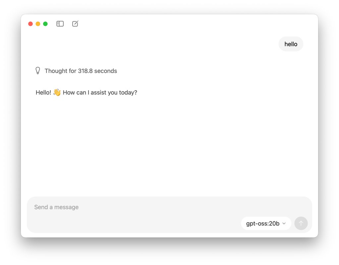Click the reply text "How can I assist you today?"
Viewport: 339px width, 265px height.
pos(100,93)
